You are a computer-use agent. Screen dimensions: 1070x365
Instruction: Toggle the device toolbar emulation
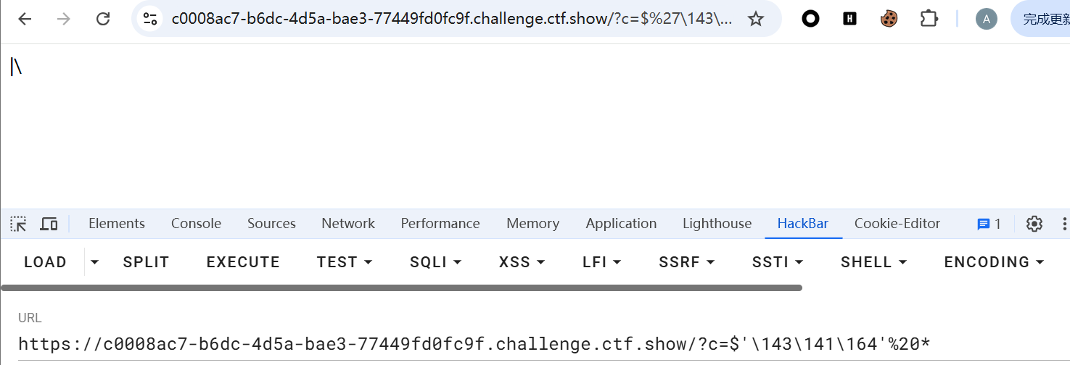click(x=49, y=224)
